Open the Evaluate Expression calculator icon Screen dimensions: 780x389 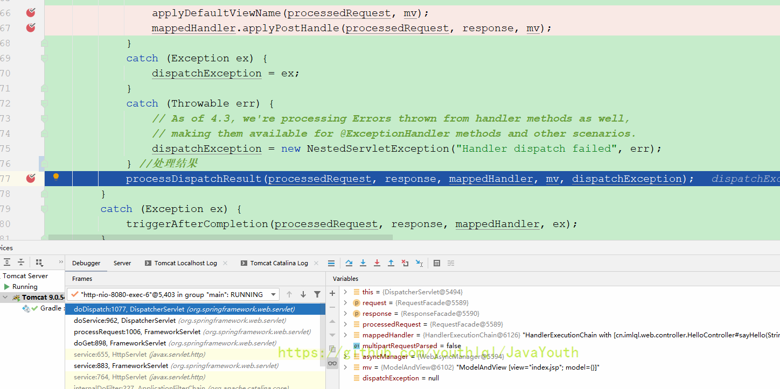pyautogui.click(x=437, y=263)
